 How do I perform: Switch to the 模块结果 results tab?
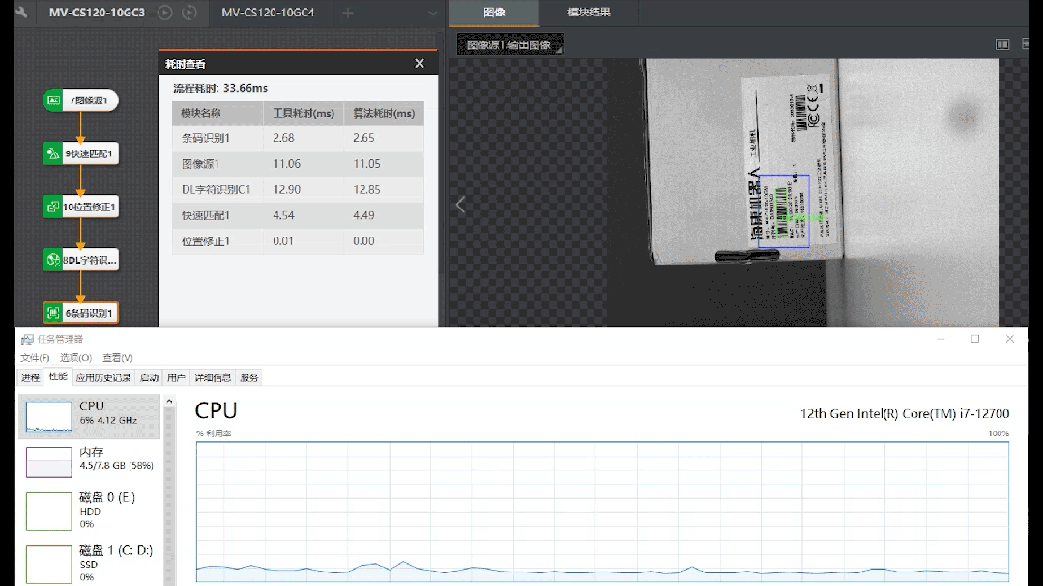coord(588,13)
